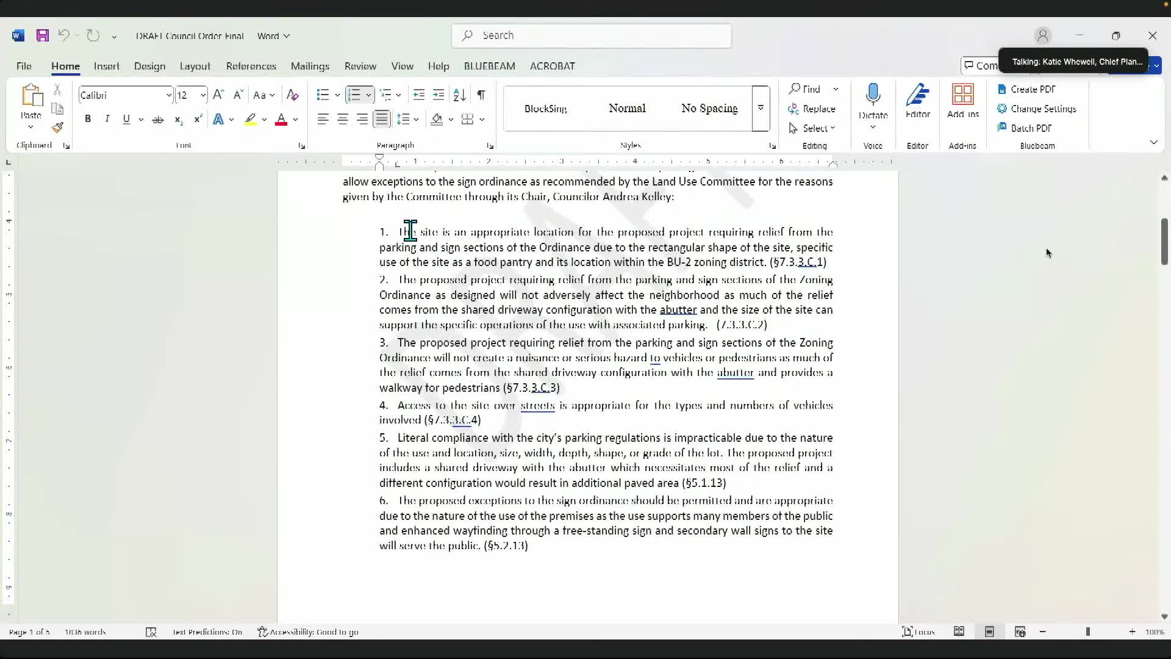The width and height of the screenshot is (1171, 659).
Task: Apply superscript formatting
Action: click(x=198, y=120)
